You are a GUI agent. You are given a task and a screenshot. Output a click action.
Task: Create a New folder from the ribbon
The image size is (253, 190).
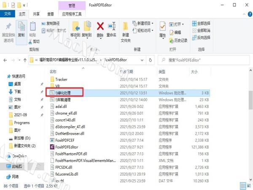click(126, 33)
